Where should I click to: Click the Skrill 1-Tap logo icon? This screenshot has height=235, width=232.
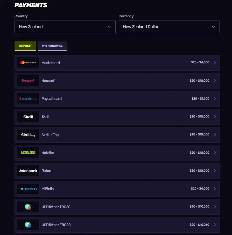point(28,135)
